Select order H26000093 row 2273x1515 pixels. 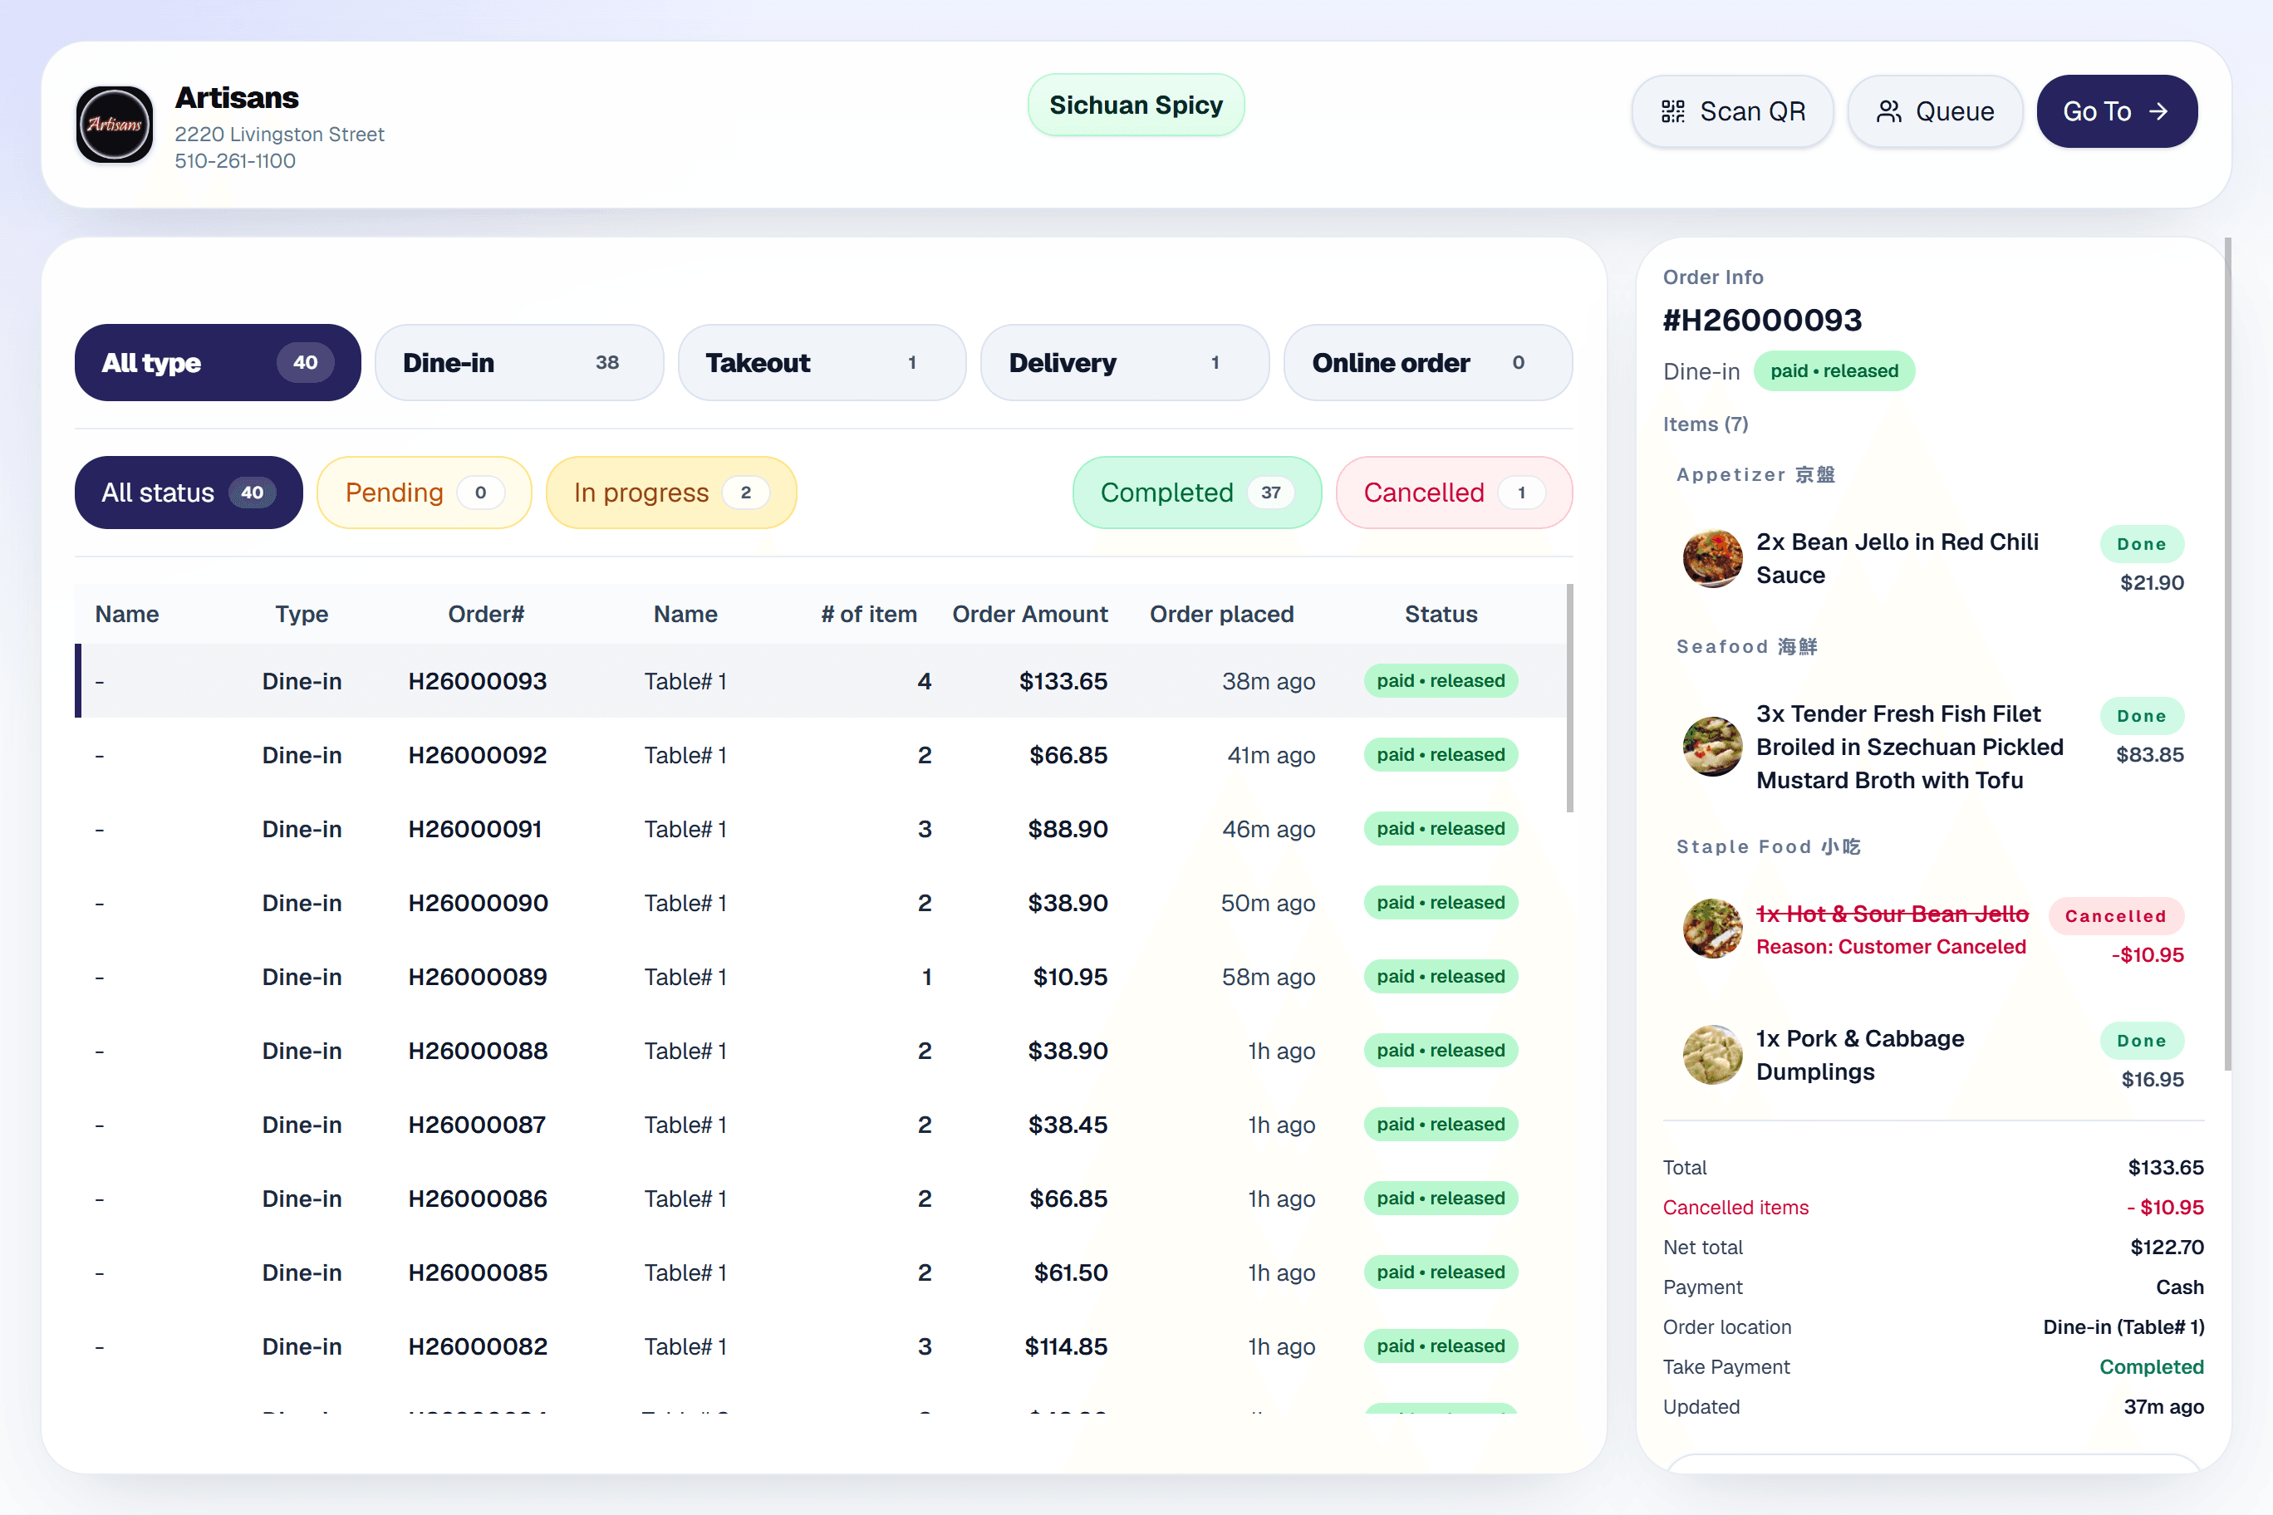point(819,681)
